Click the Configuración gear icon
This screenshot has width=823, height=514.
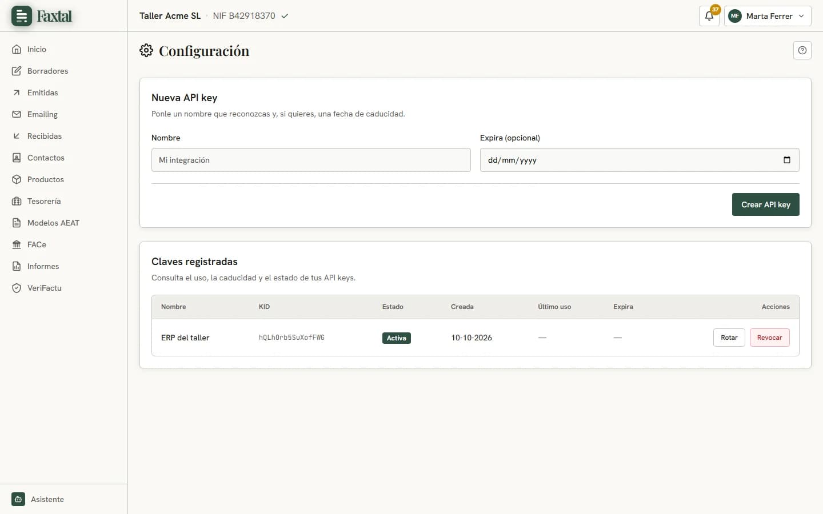coord(146,50)
